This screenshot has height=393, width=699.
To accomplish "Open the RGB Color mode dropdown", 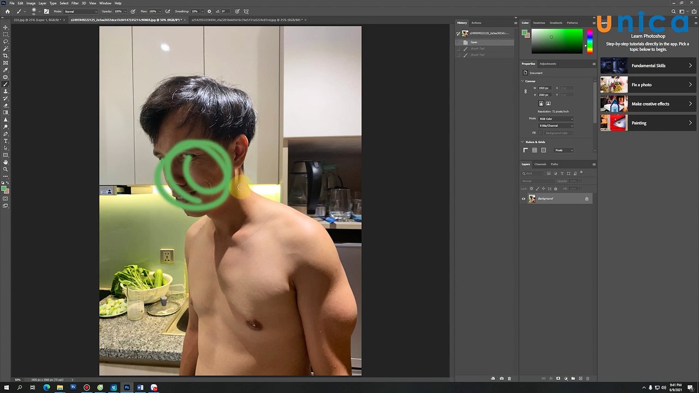I will tap(556, 118).
